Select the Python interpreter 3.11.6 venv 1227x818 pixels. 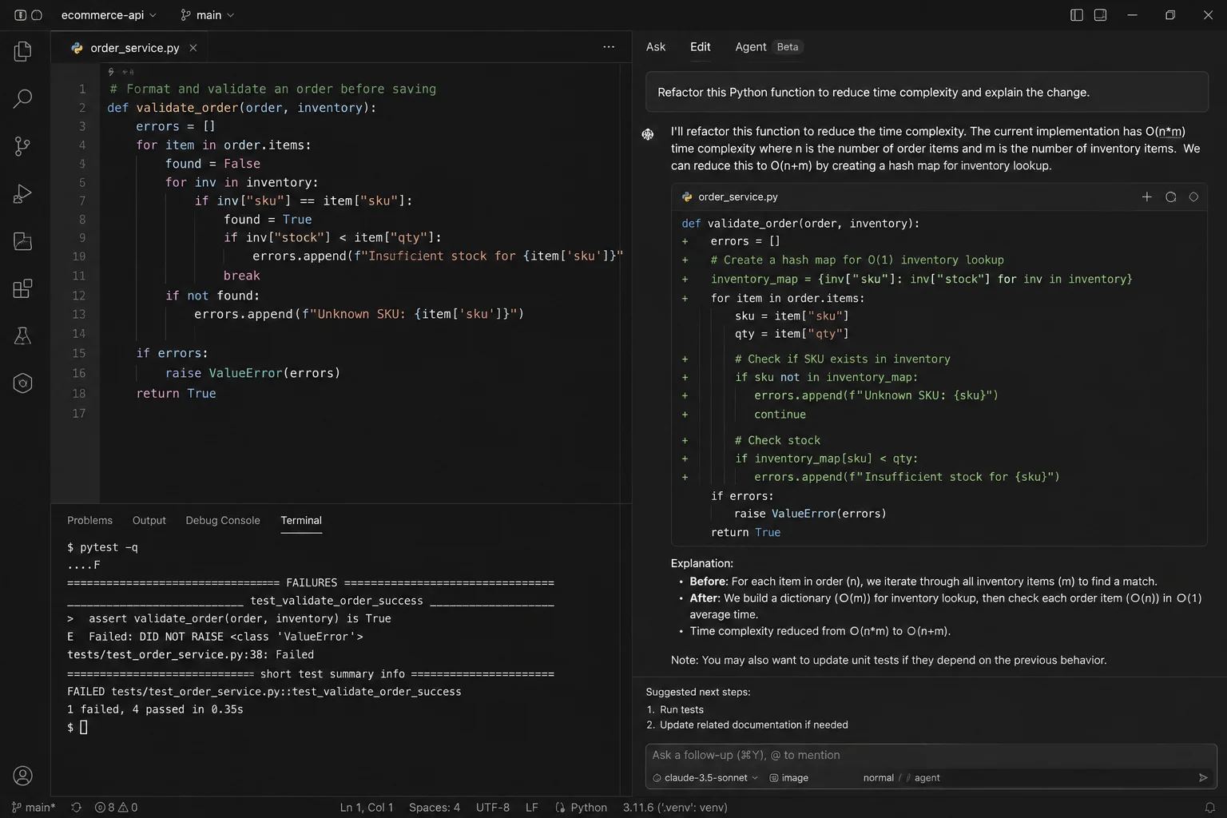pyautogui.click(x=675, y=808)
